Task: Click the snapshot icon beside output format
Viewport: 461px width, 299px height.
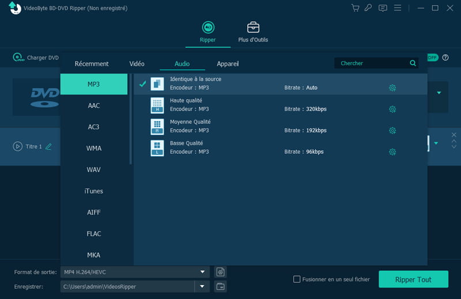Action: [x=220, y=272]
